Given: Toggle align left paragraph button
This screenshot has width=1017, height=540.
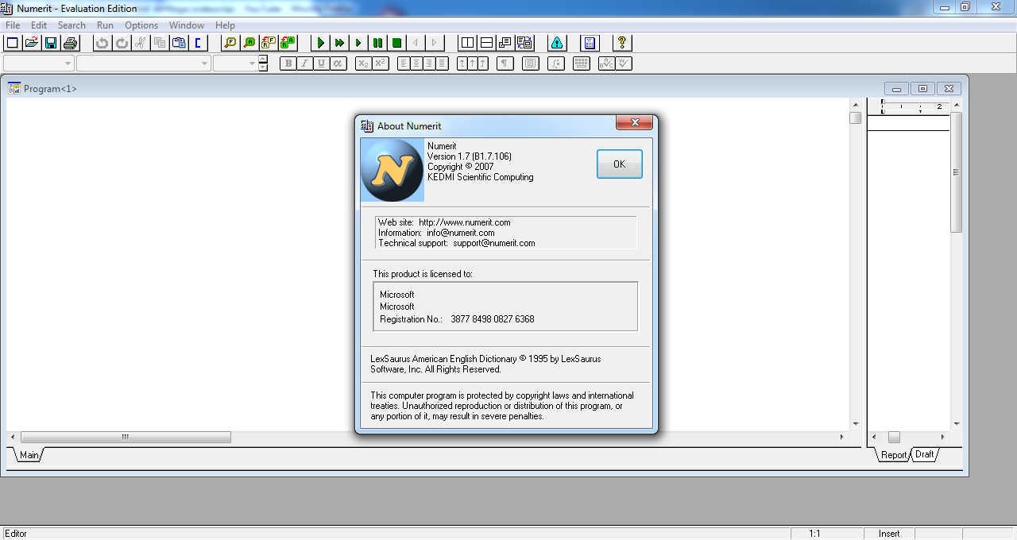Looking at the screenshot, I should pyautogui.click(x=404, y=64).
